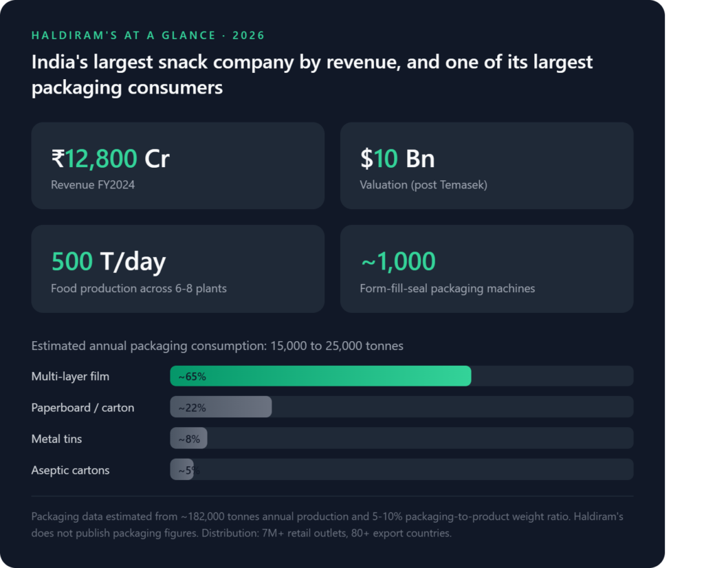Click the Paperboard / carton row label
Viewport: 704px width, 568px height.
click(82, 408)
